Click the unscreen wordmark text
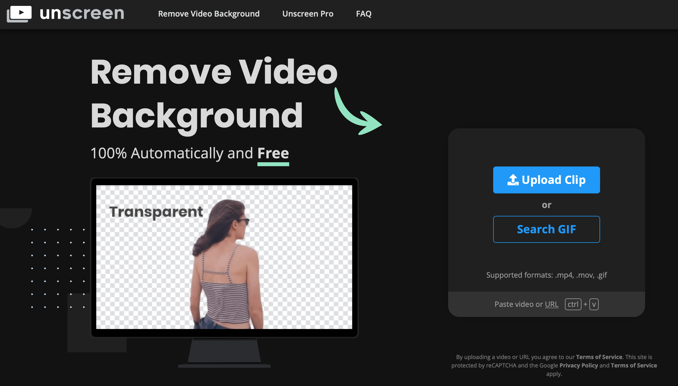The height and width of the screenshot is (386, 678). tap(82, 13)
